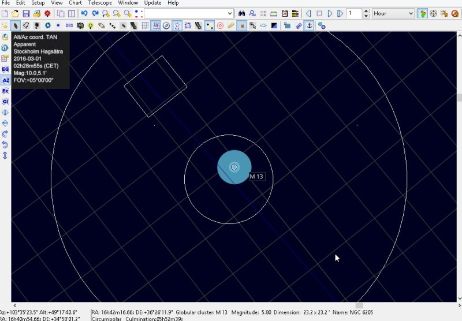Toggle the alpha labels icon
This screenshot has width=462, height=321.
(x=242, y=26)
